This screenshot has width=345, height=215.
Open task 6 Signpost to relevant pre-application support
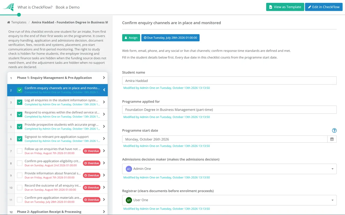[x=57, y=139]
